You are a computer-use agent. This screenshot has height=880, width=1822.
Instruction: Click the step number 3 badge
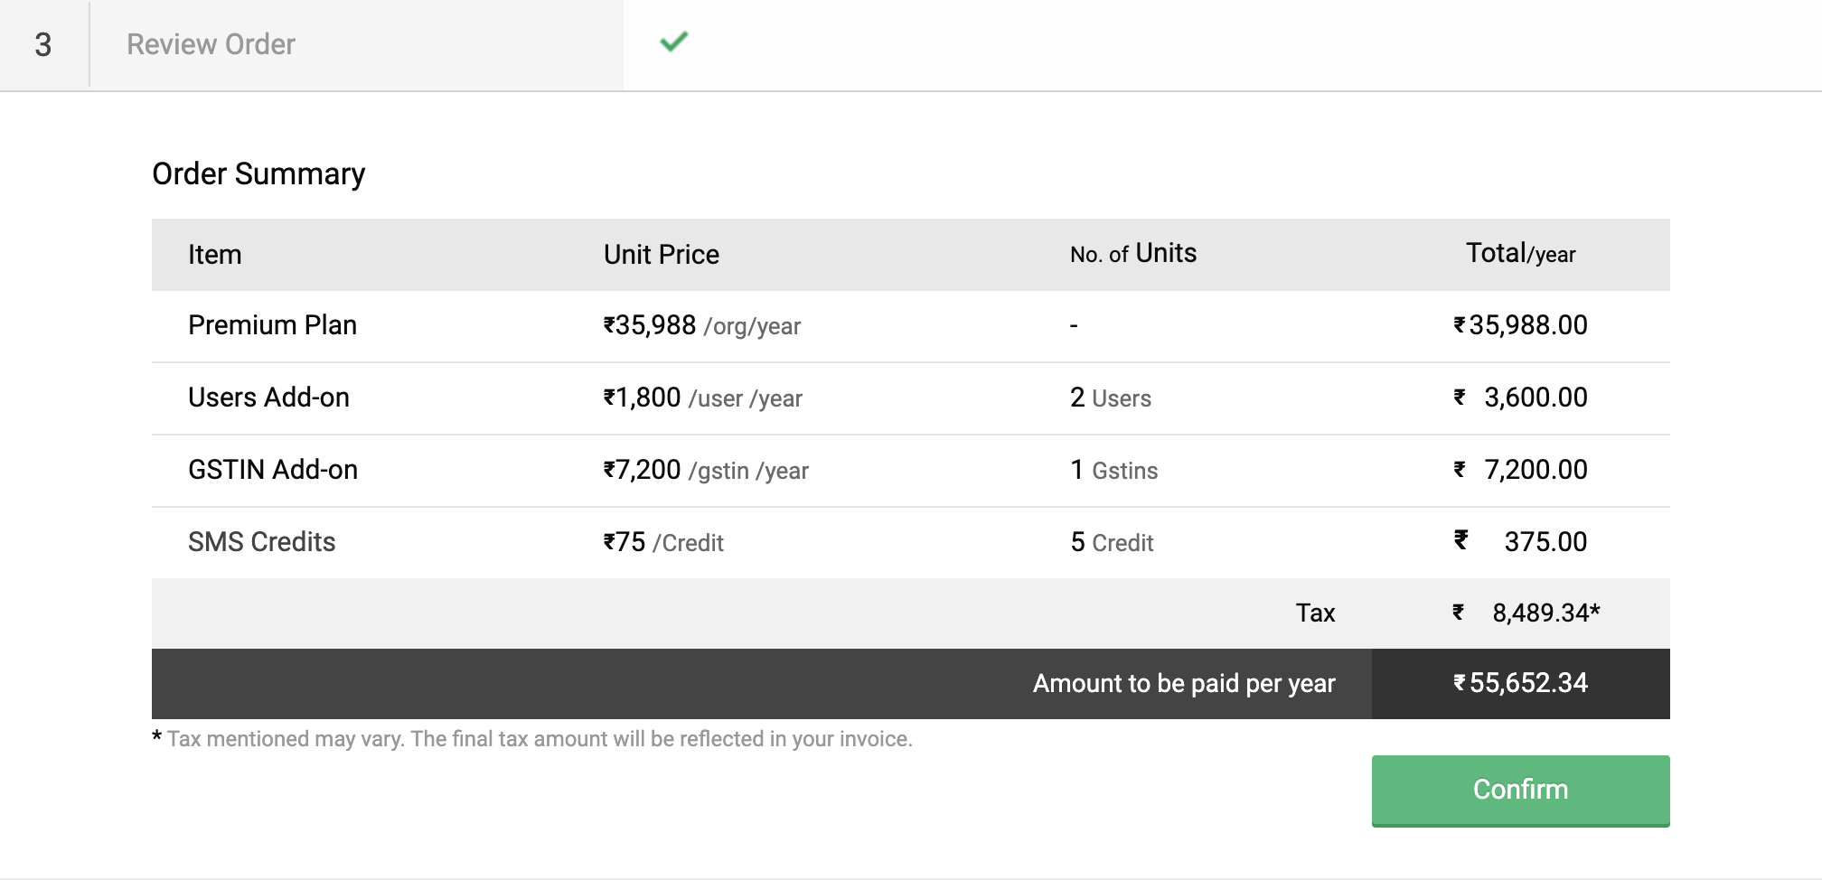[x=43, y=44]
